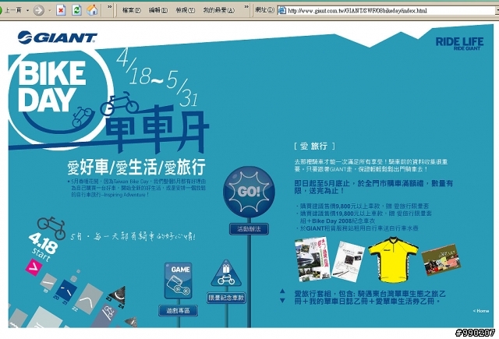Expand menu bar overflow chevron before address label
This screenshot has height=339, width=499.
pyautogui.click(x=246, y=7)
